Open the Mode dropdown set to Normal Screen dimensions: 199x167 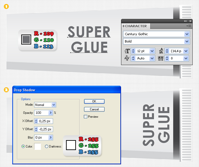point(54,105)
